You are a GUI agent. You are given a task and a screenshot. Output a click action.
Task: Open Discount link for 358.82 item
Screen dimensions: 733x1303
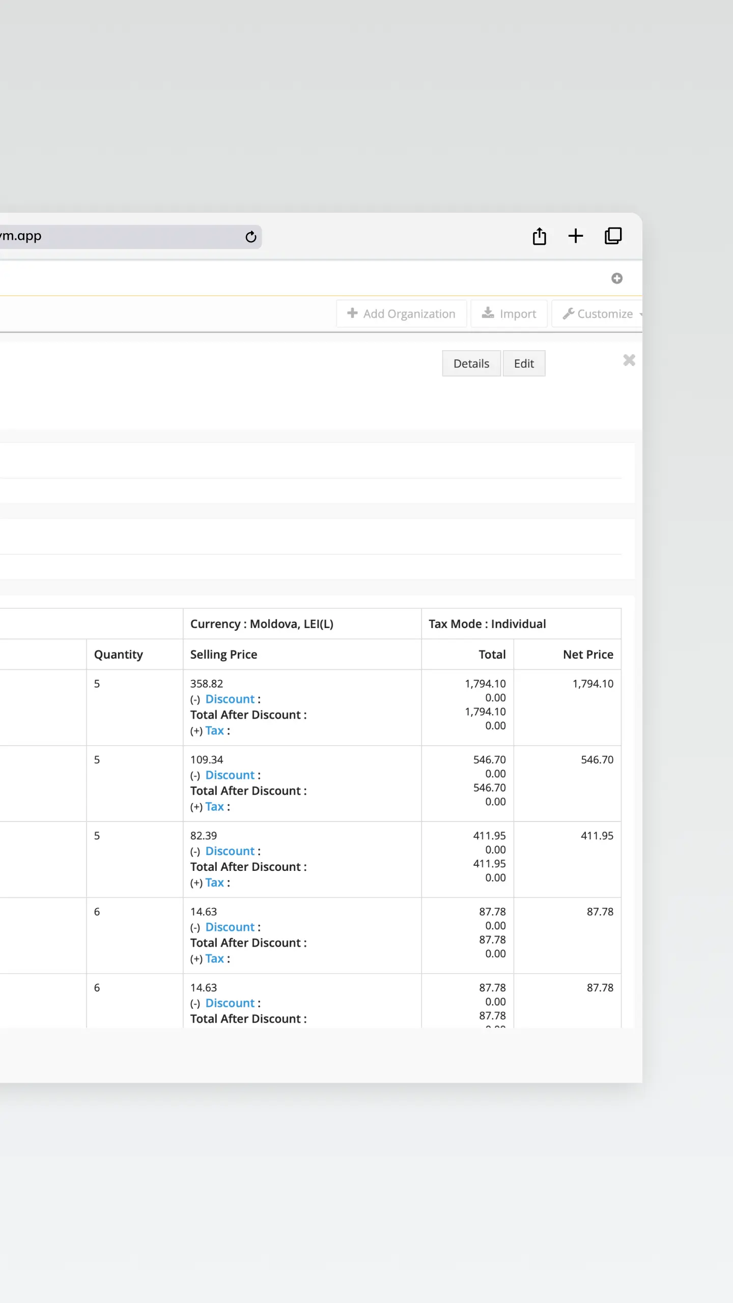pos(230,699)
